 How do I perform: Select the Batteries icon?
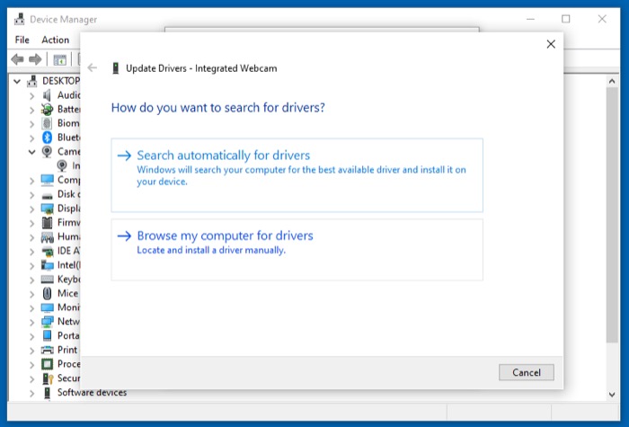(47, 109)
